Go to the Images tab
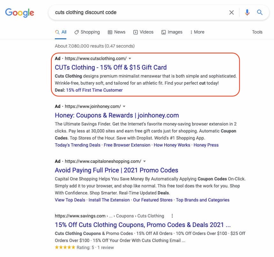The image size is (274, 257). 172,32
